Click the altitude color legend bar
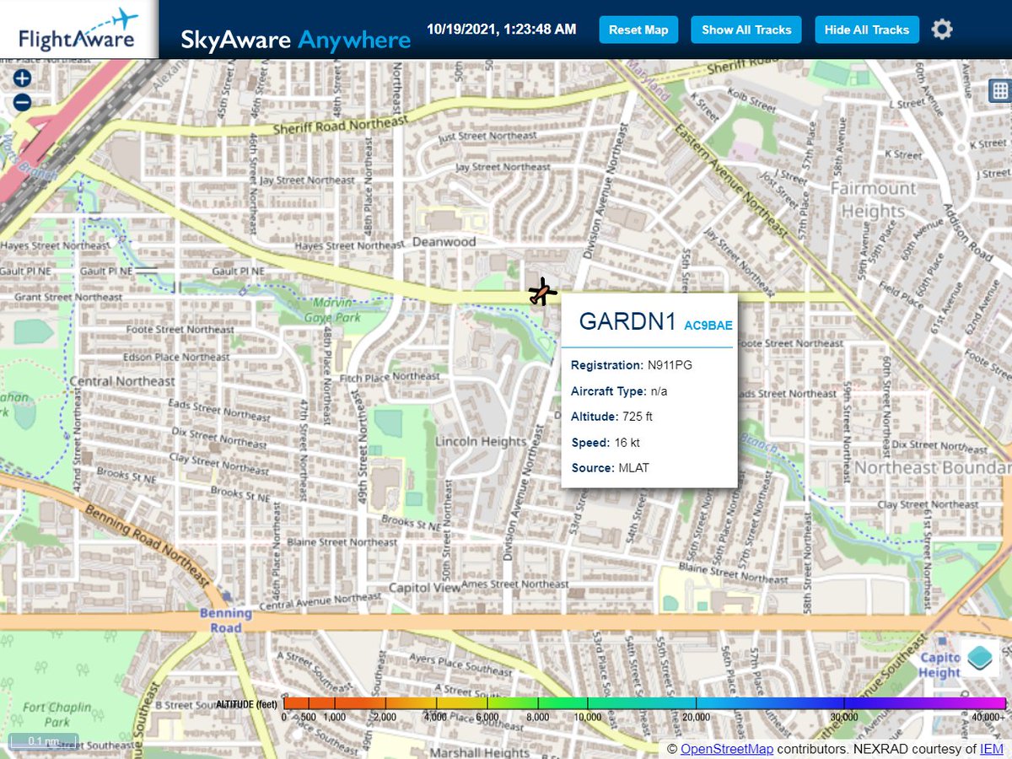The width and height of the screenshot is (1012, 759). [644, 703]
